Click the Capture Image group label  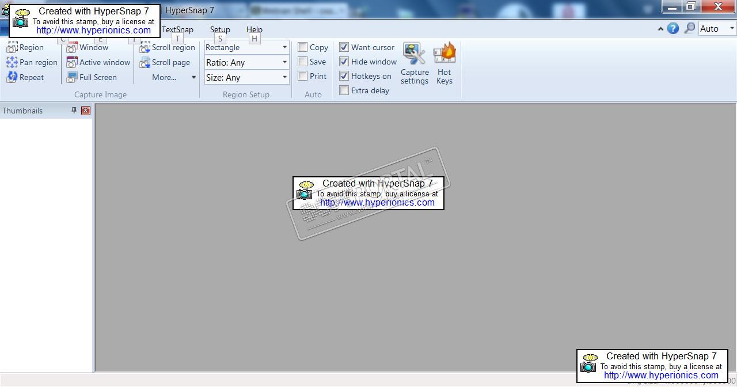(x=100, y=94)
